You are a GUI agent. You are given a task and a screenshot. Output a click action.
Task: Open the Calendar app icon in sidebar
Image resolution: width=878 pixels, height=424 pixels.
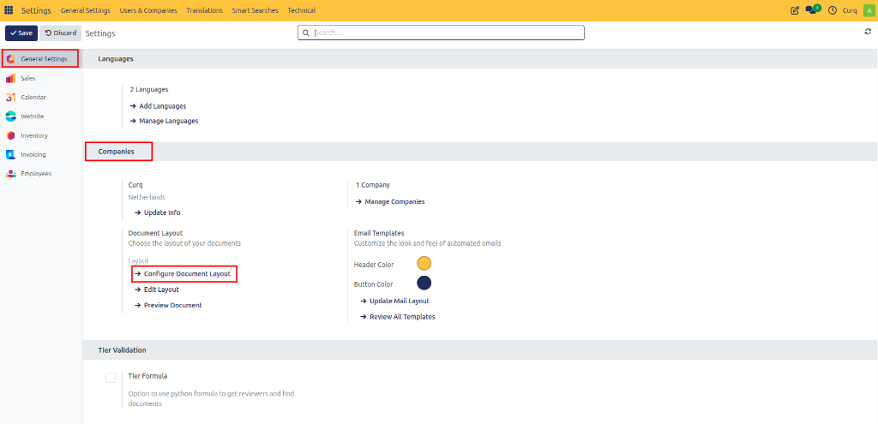tap(10, 98)
